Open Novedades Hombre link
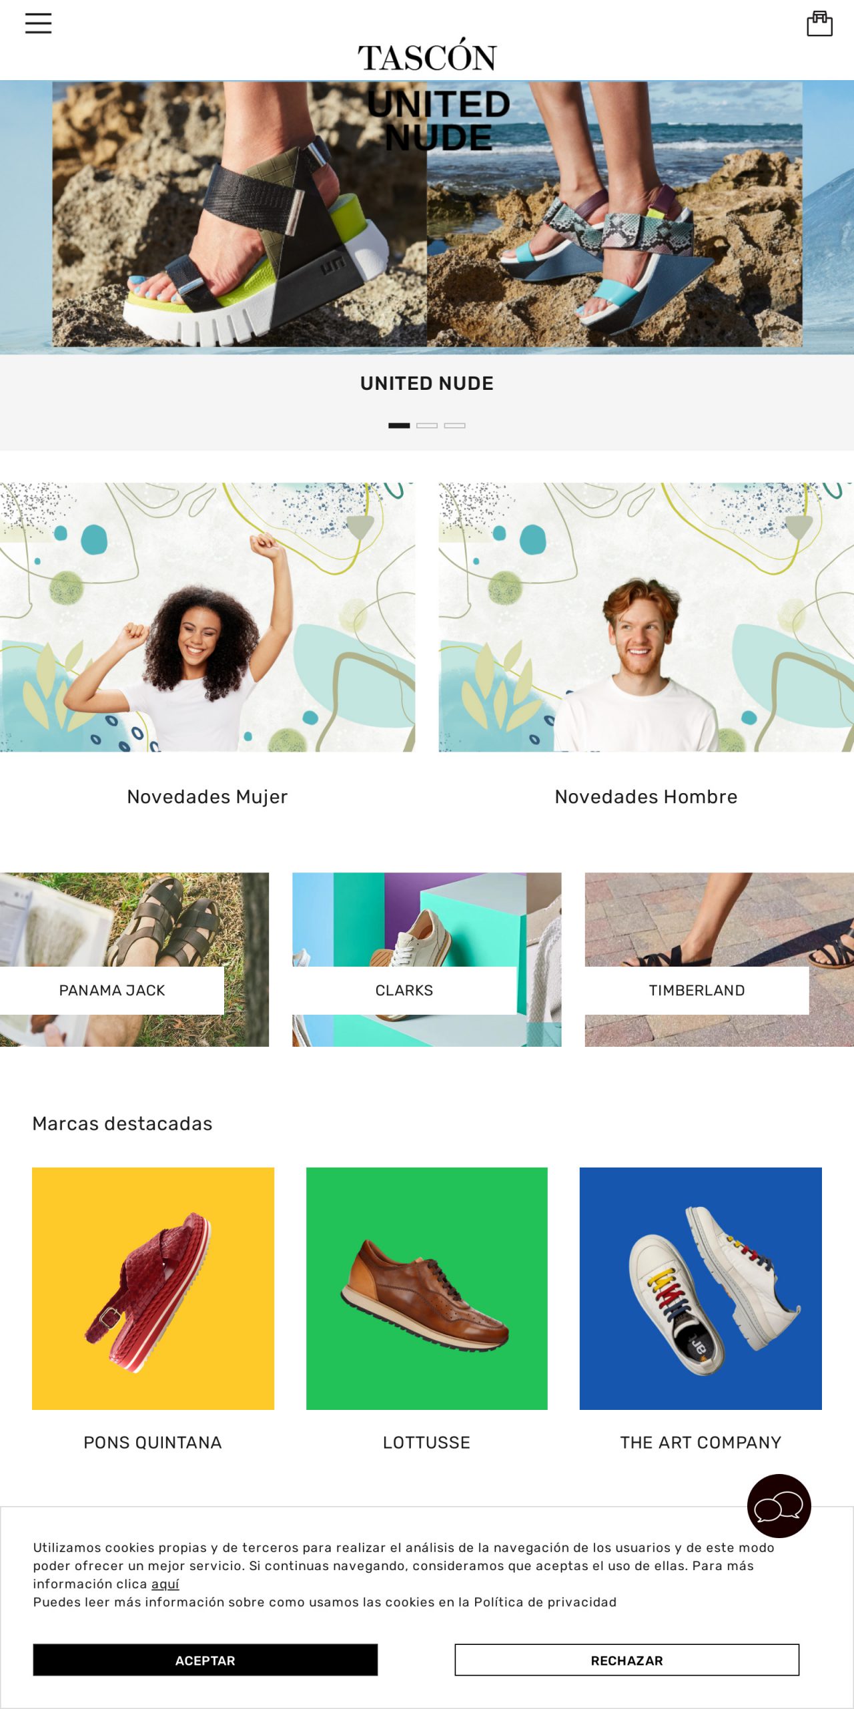This screenshot has height=1709, width=854. (x=646, y=796)
